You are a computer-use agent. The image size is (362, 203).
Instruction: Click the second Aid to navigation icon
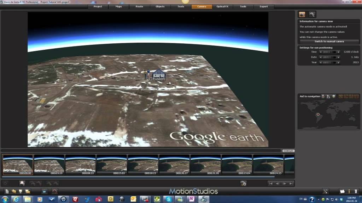click(328, 97)
